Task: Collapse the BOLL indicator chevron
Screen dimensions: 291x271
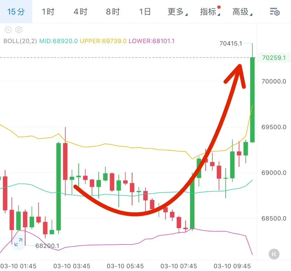Action: click(x=8, y=30)
